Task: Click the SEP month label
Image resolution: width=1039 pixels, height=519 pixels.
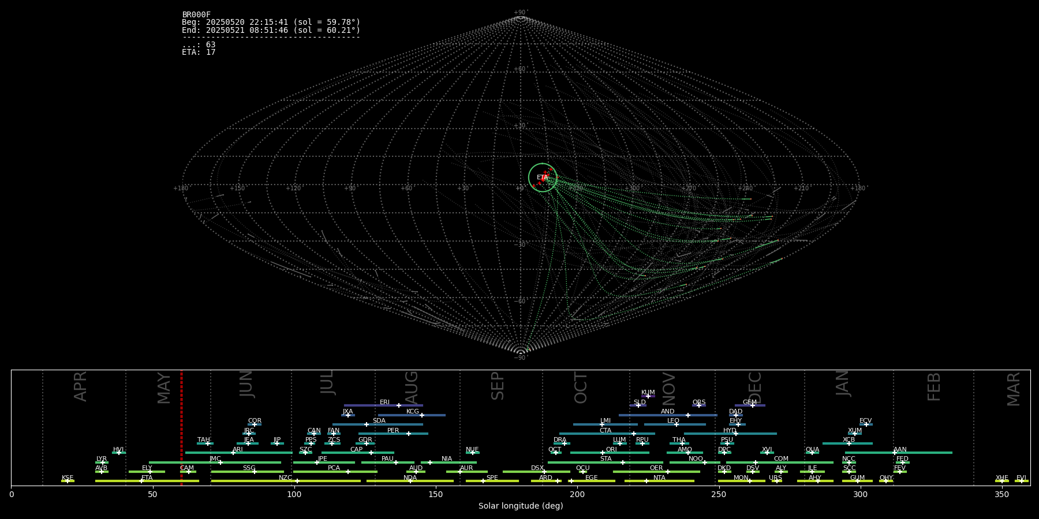Action: tap(498, 386)
